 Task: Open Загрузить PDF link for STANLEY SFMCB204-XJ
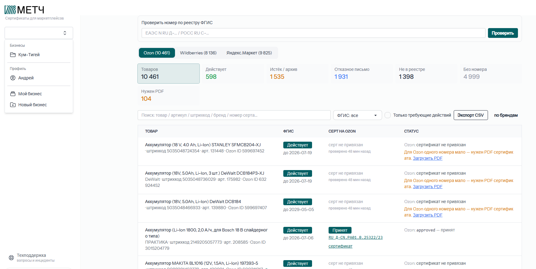coord(427,158)
